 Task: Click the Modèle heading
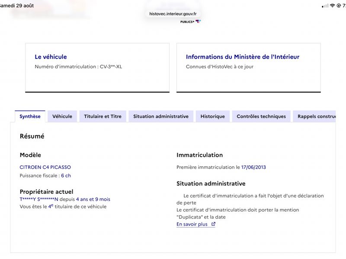point(30,155)
